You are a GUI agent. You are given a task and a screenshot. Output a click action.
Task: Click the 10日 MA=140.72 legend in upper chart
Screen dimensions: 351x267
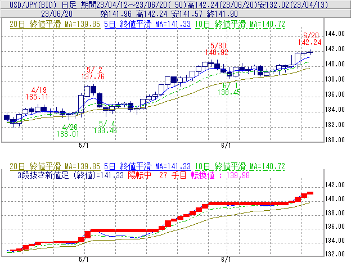coord(240,24)
